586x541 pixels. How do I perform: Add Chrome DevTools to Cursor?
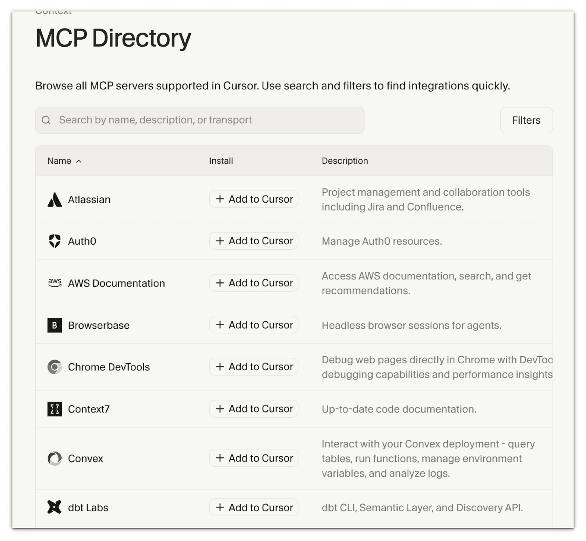click(253, 367)
